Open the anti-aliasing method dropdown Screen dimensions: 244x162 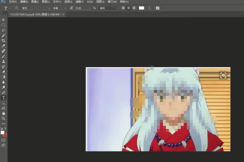click(108, 8)
